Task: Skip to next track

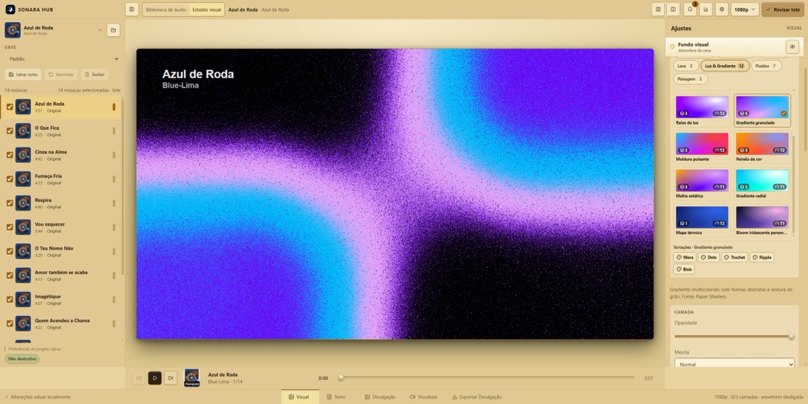Action: tap(171, 378)
